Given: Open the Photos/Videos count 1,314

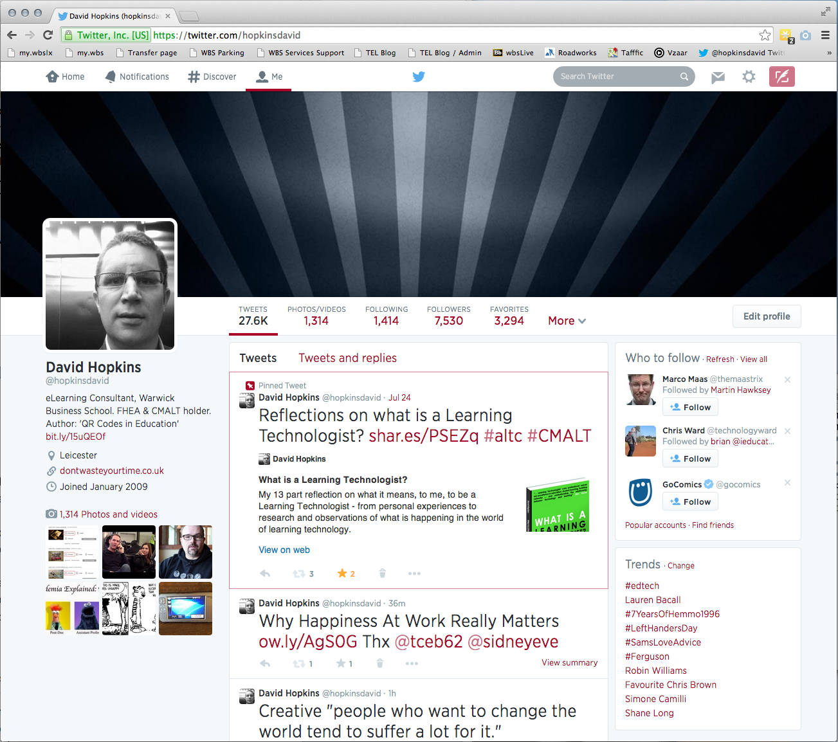Looking at the screenshot, I should (x=316, y=316).
